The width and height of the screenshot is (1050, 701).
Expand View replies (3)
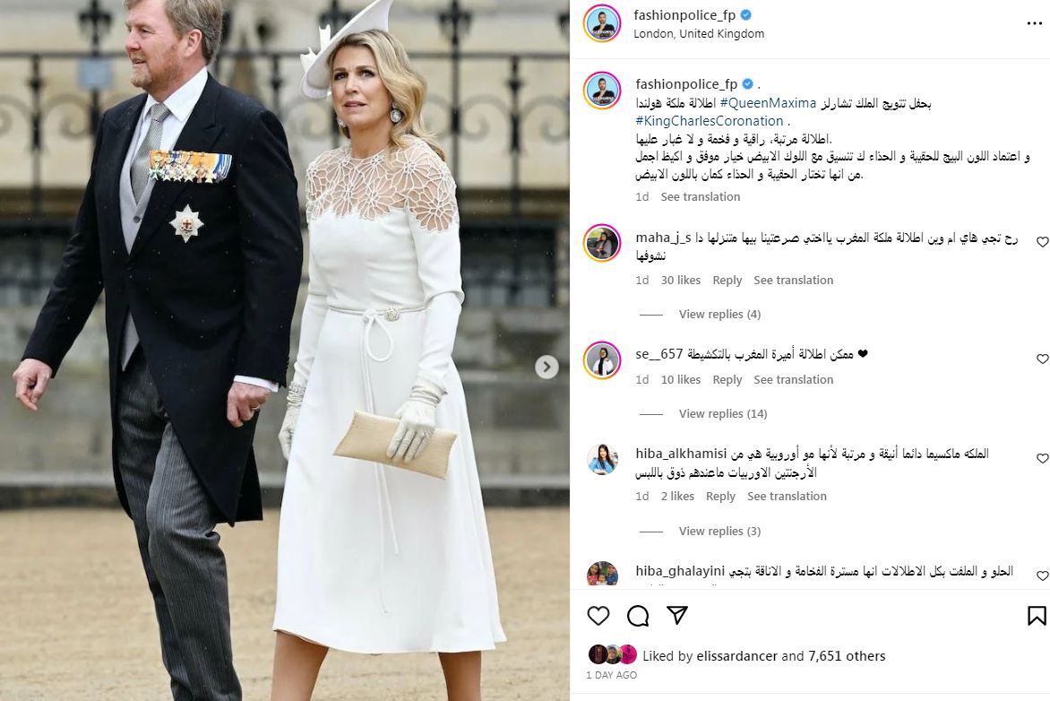719,531
